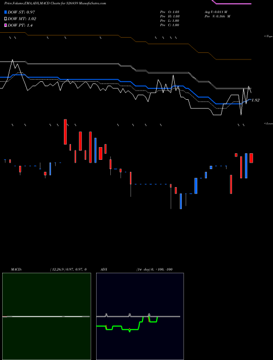Click the 'DOW PT: 1.4' legend label
Viewport: 273px width, 360px height.
20,26
